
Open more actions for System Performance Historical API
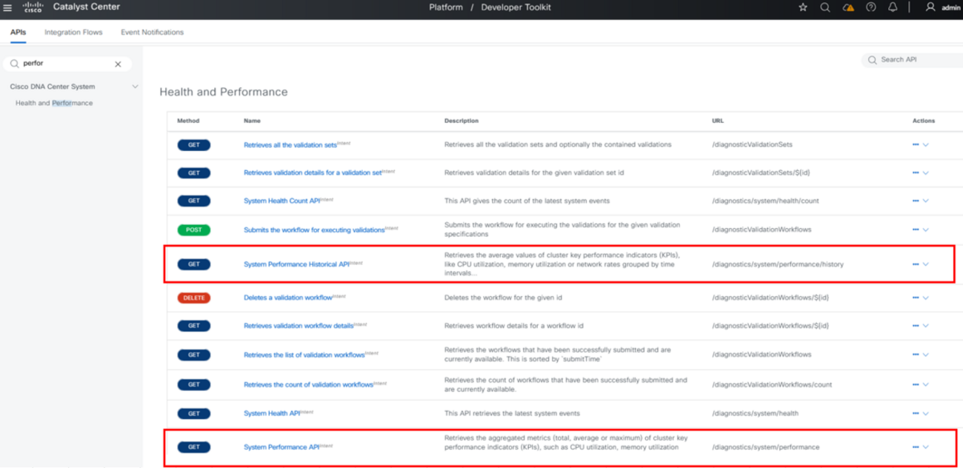click(x=916, y=264)
